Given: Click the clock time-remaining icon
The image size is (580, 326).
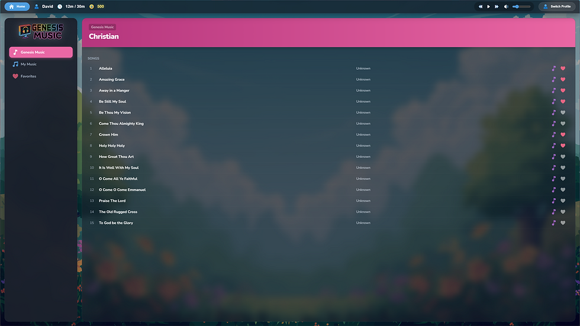Looking at the screenshot, I should (x=60, y=7).
